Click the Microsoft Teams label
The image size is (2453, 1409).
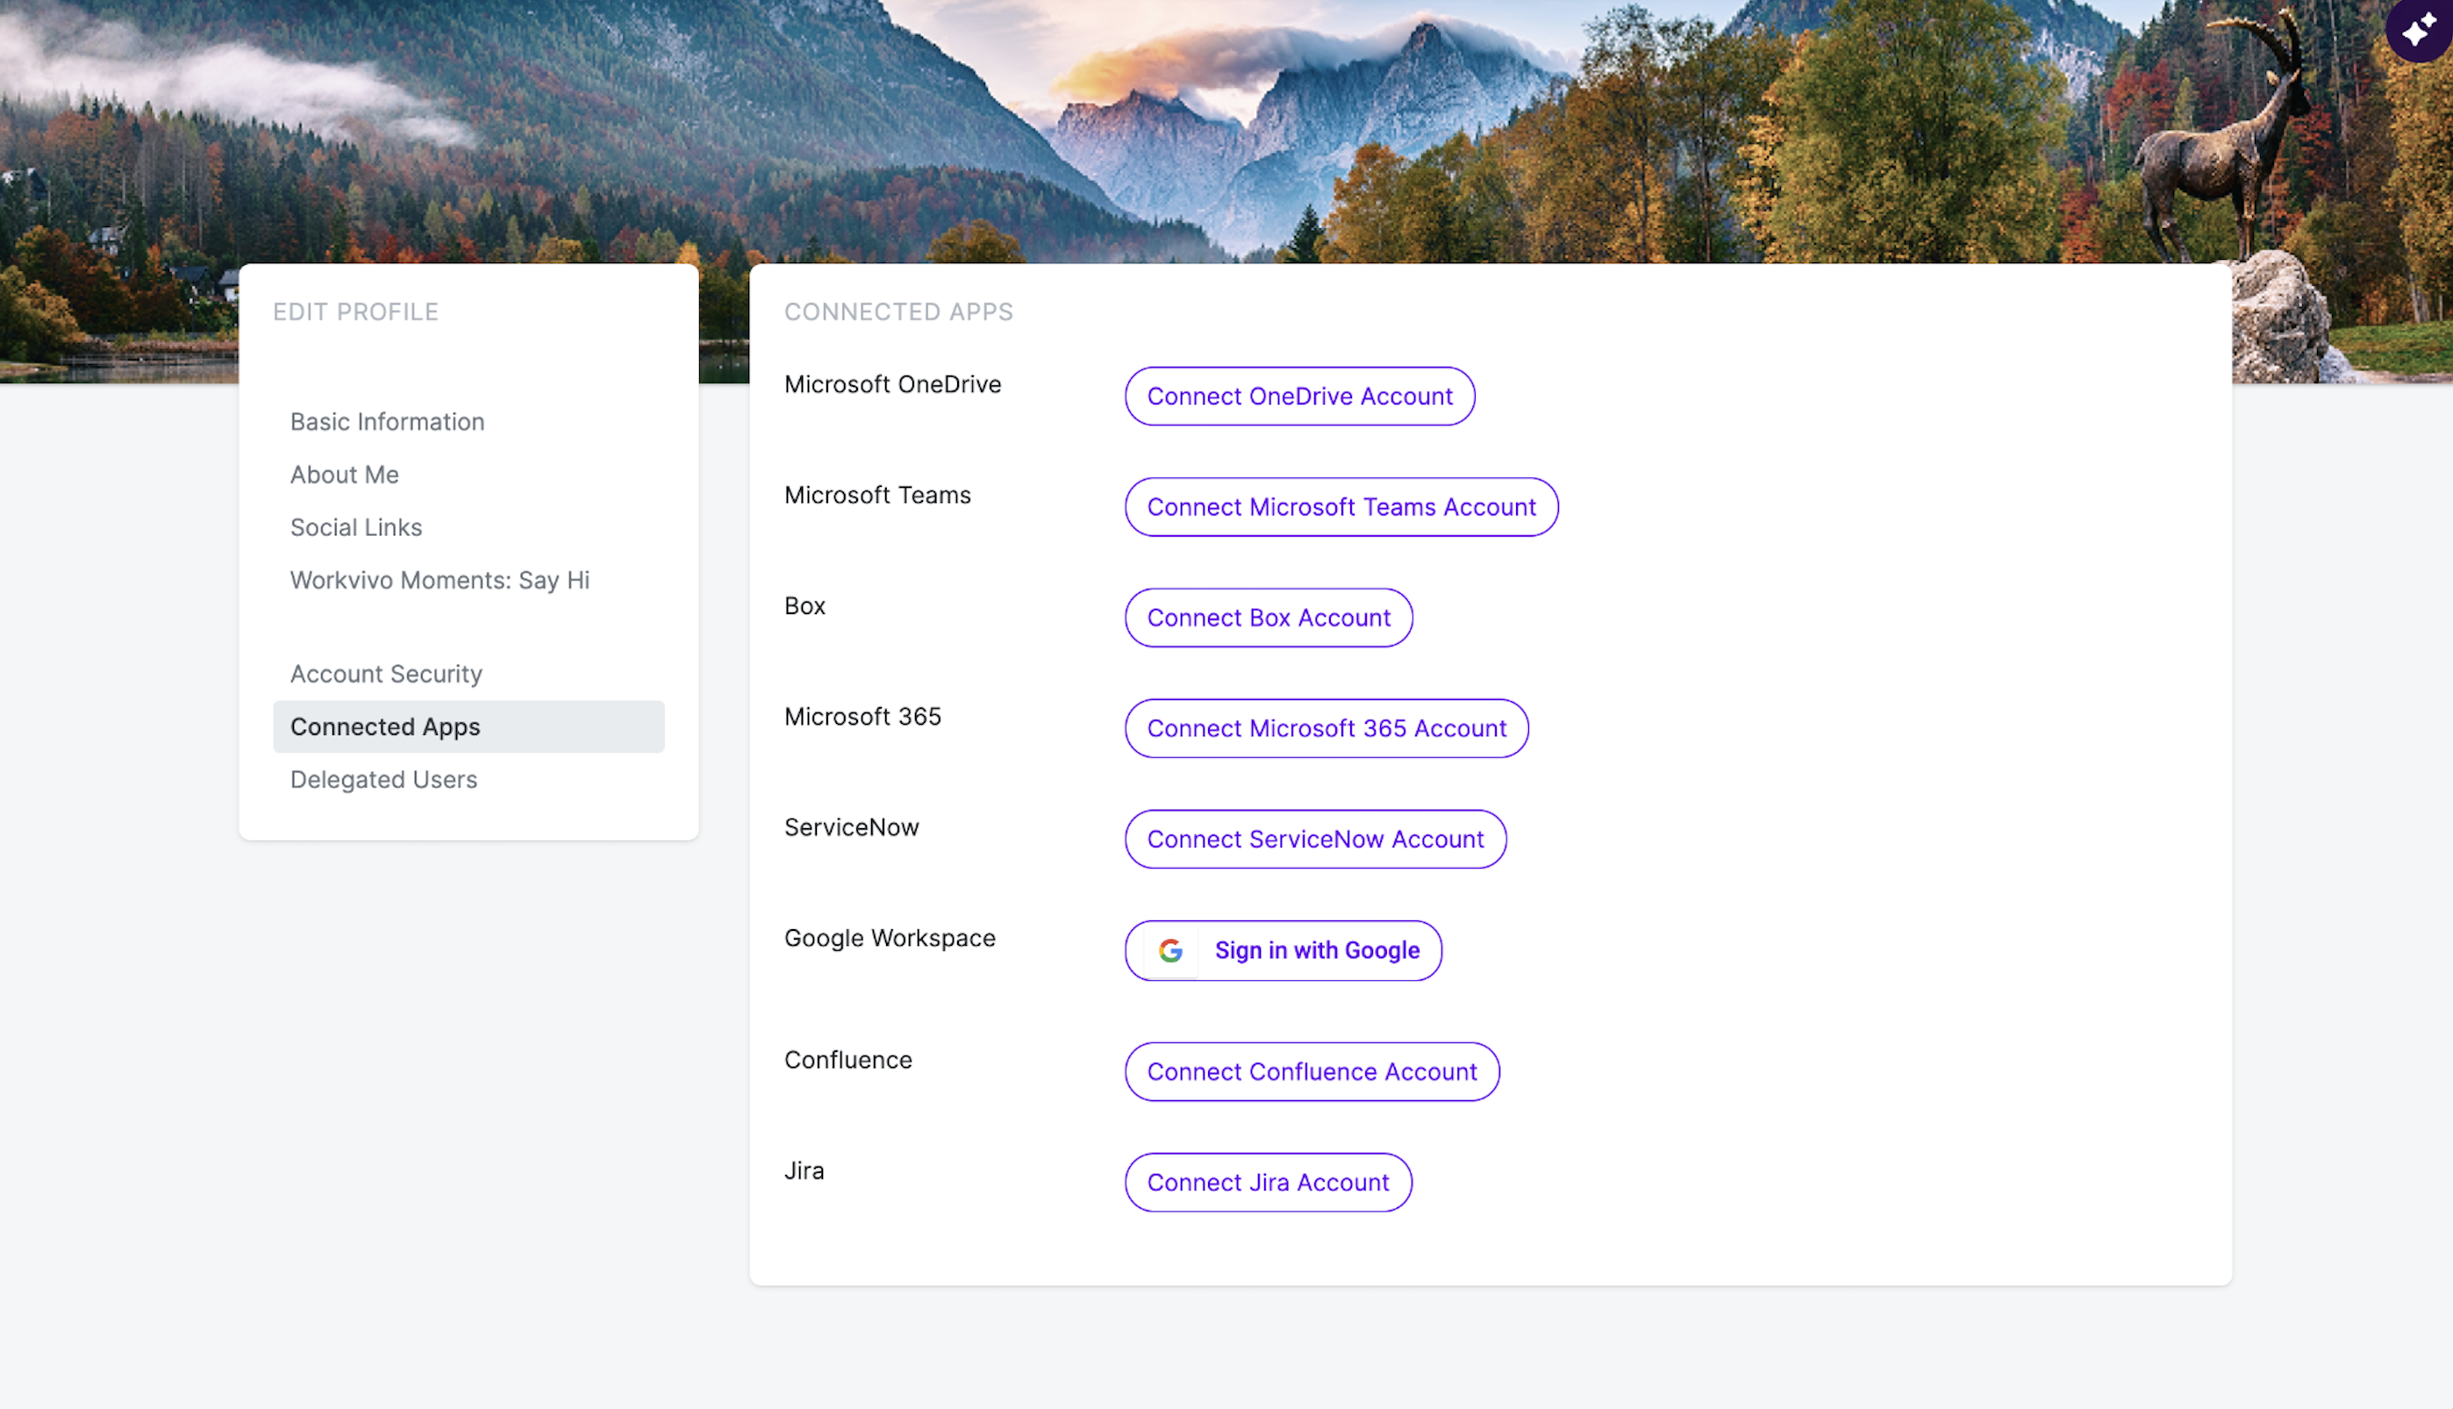click(877, 496)
